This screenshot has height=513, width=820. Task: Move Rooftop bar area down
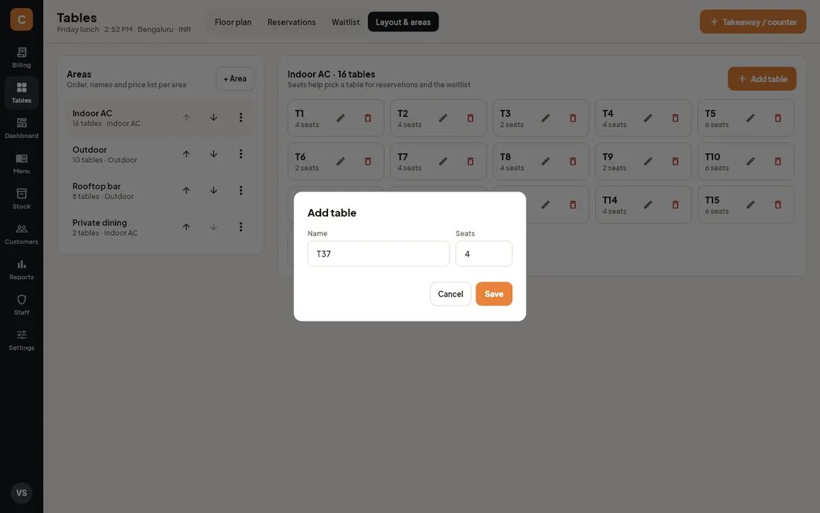click(213, 191)
